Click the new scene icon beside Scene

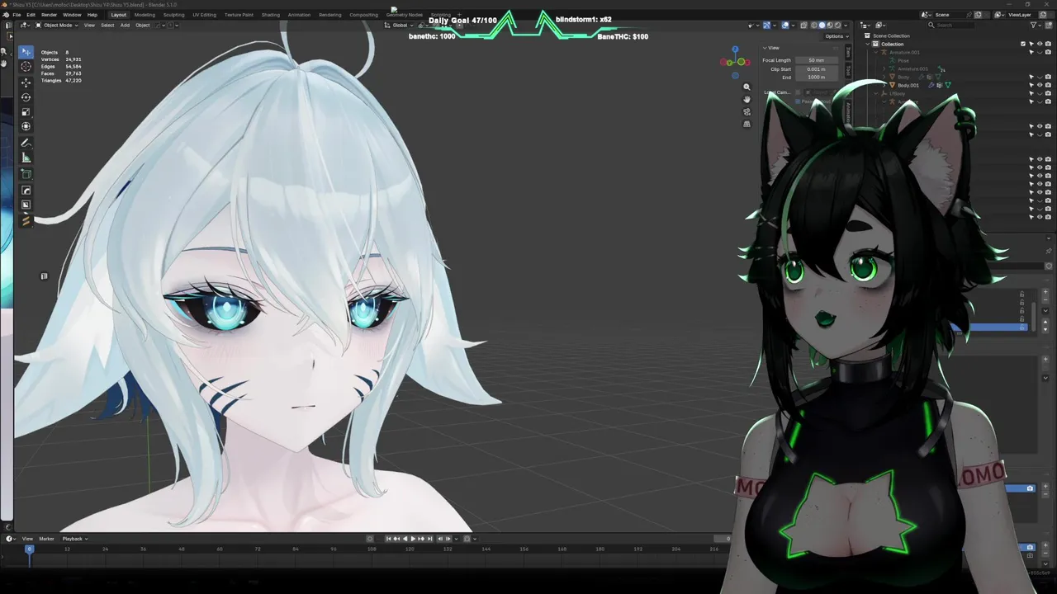[978, 15]
